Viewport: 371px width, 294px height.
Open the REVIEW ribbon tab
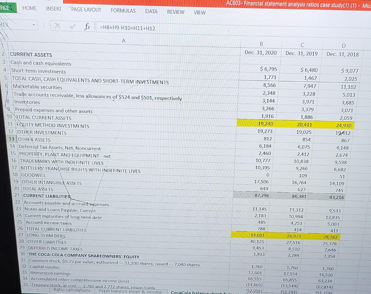coord(175,12)
